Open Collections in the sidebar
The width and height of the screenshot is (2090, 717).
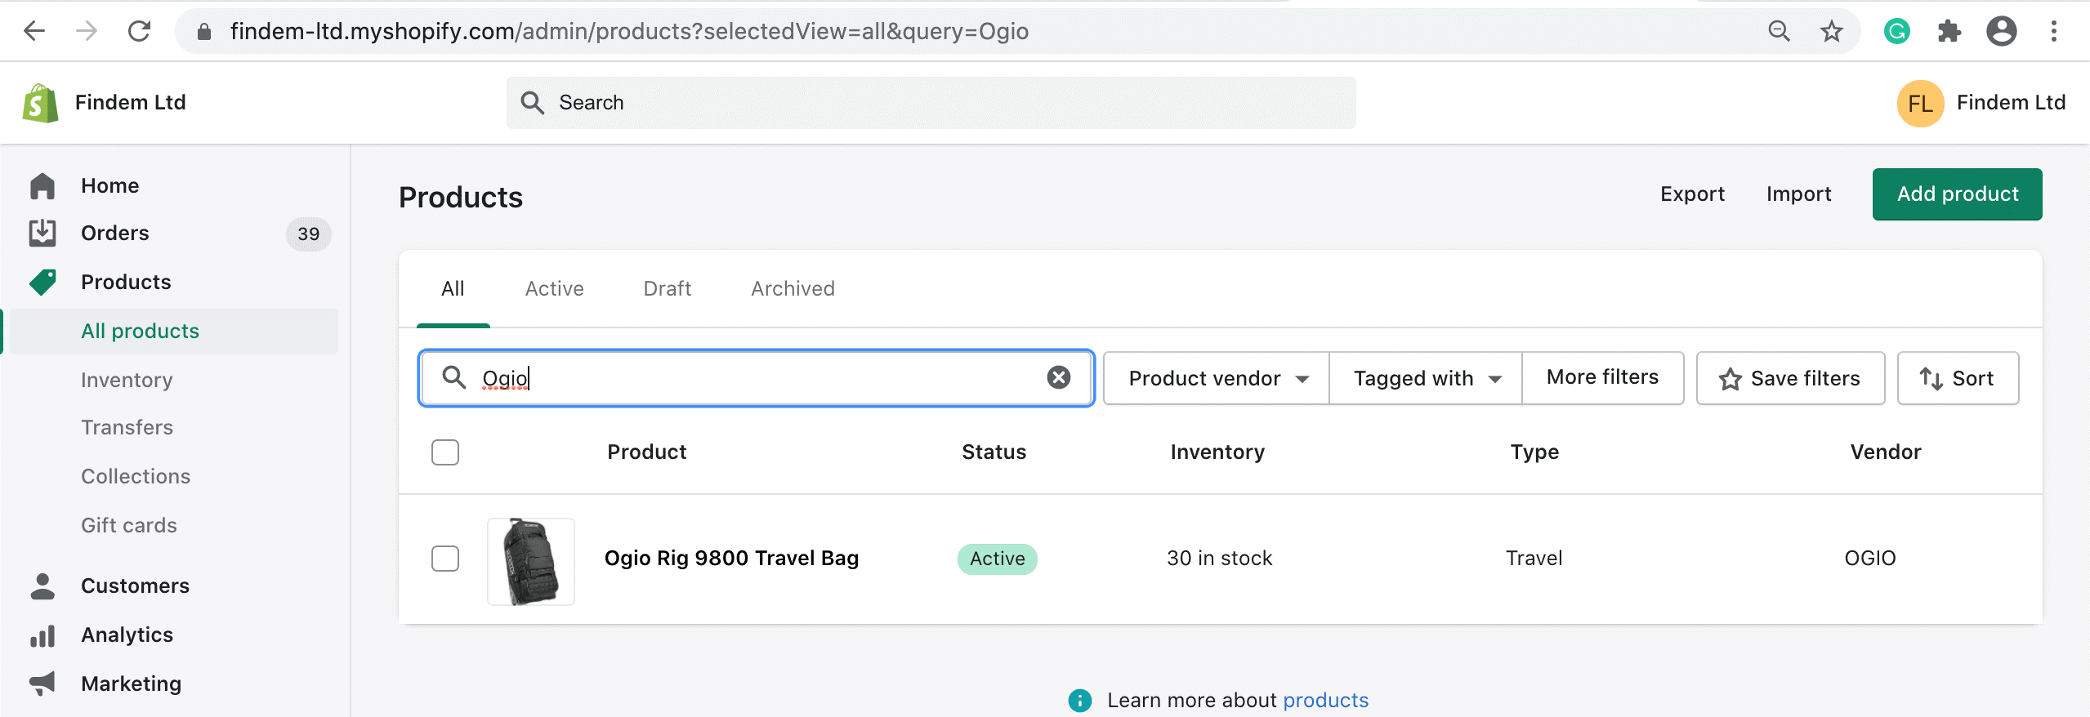(x=136, y=477)
